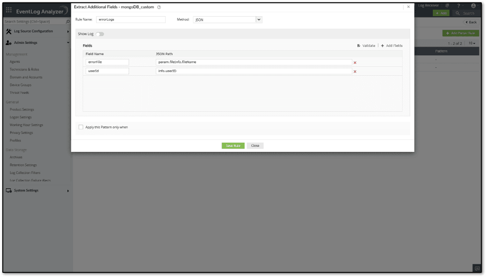The width and height of the screenshot is (486, 277).
Task: Click the dialog's Close button
Action: click(x=255, y=145)
